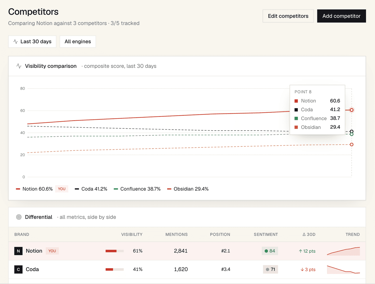Click the Coda black swatch in tooltip
This screenshot has width=375, height=284.
[x=296, y=110]
